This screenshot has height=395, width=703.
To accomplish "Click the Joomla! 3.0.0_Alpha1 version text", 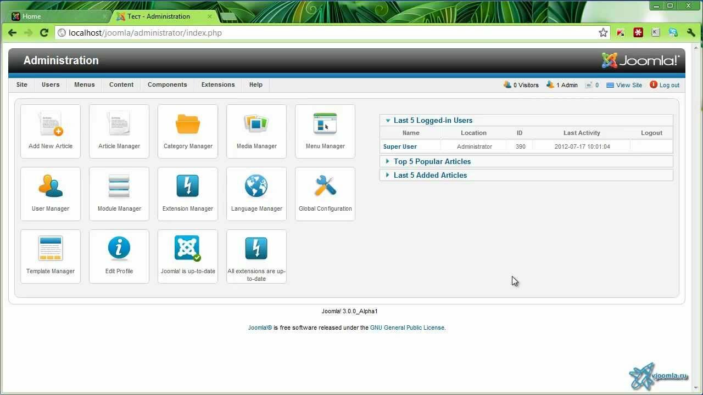I will point(350,311).
